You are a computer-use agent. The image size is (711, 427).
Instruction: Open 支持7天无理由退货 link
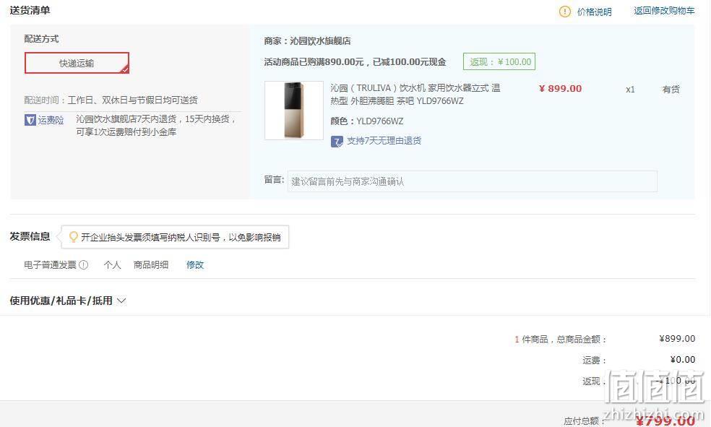point(384,141)
